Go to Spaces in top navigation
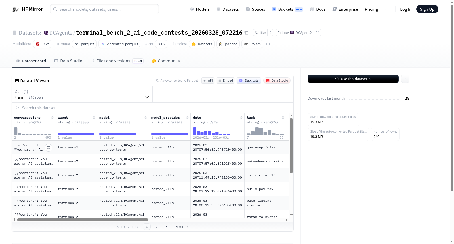The image size is (454, 244). (x=255, y=9)
